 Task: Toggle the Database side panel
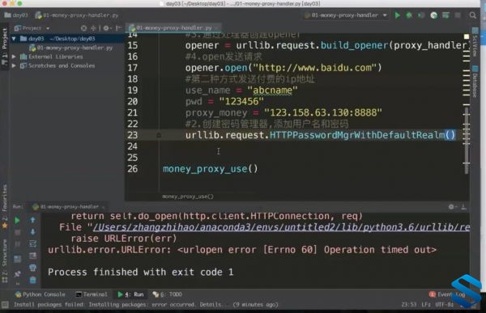[475, 81]
